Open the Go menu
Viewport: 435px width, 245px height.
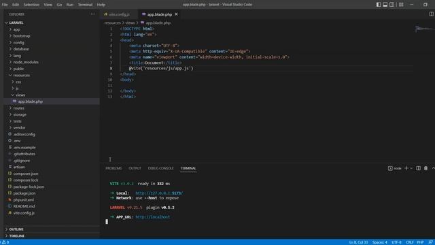[x=59, y=5]
